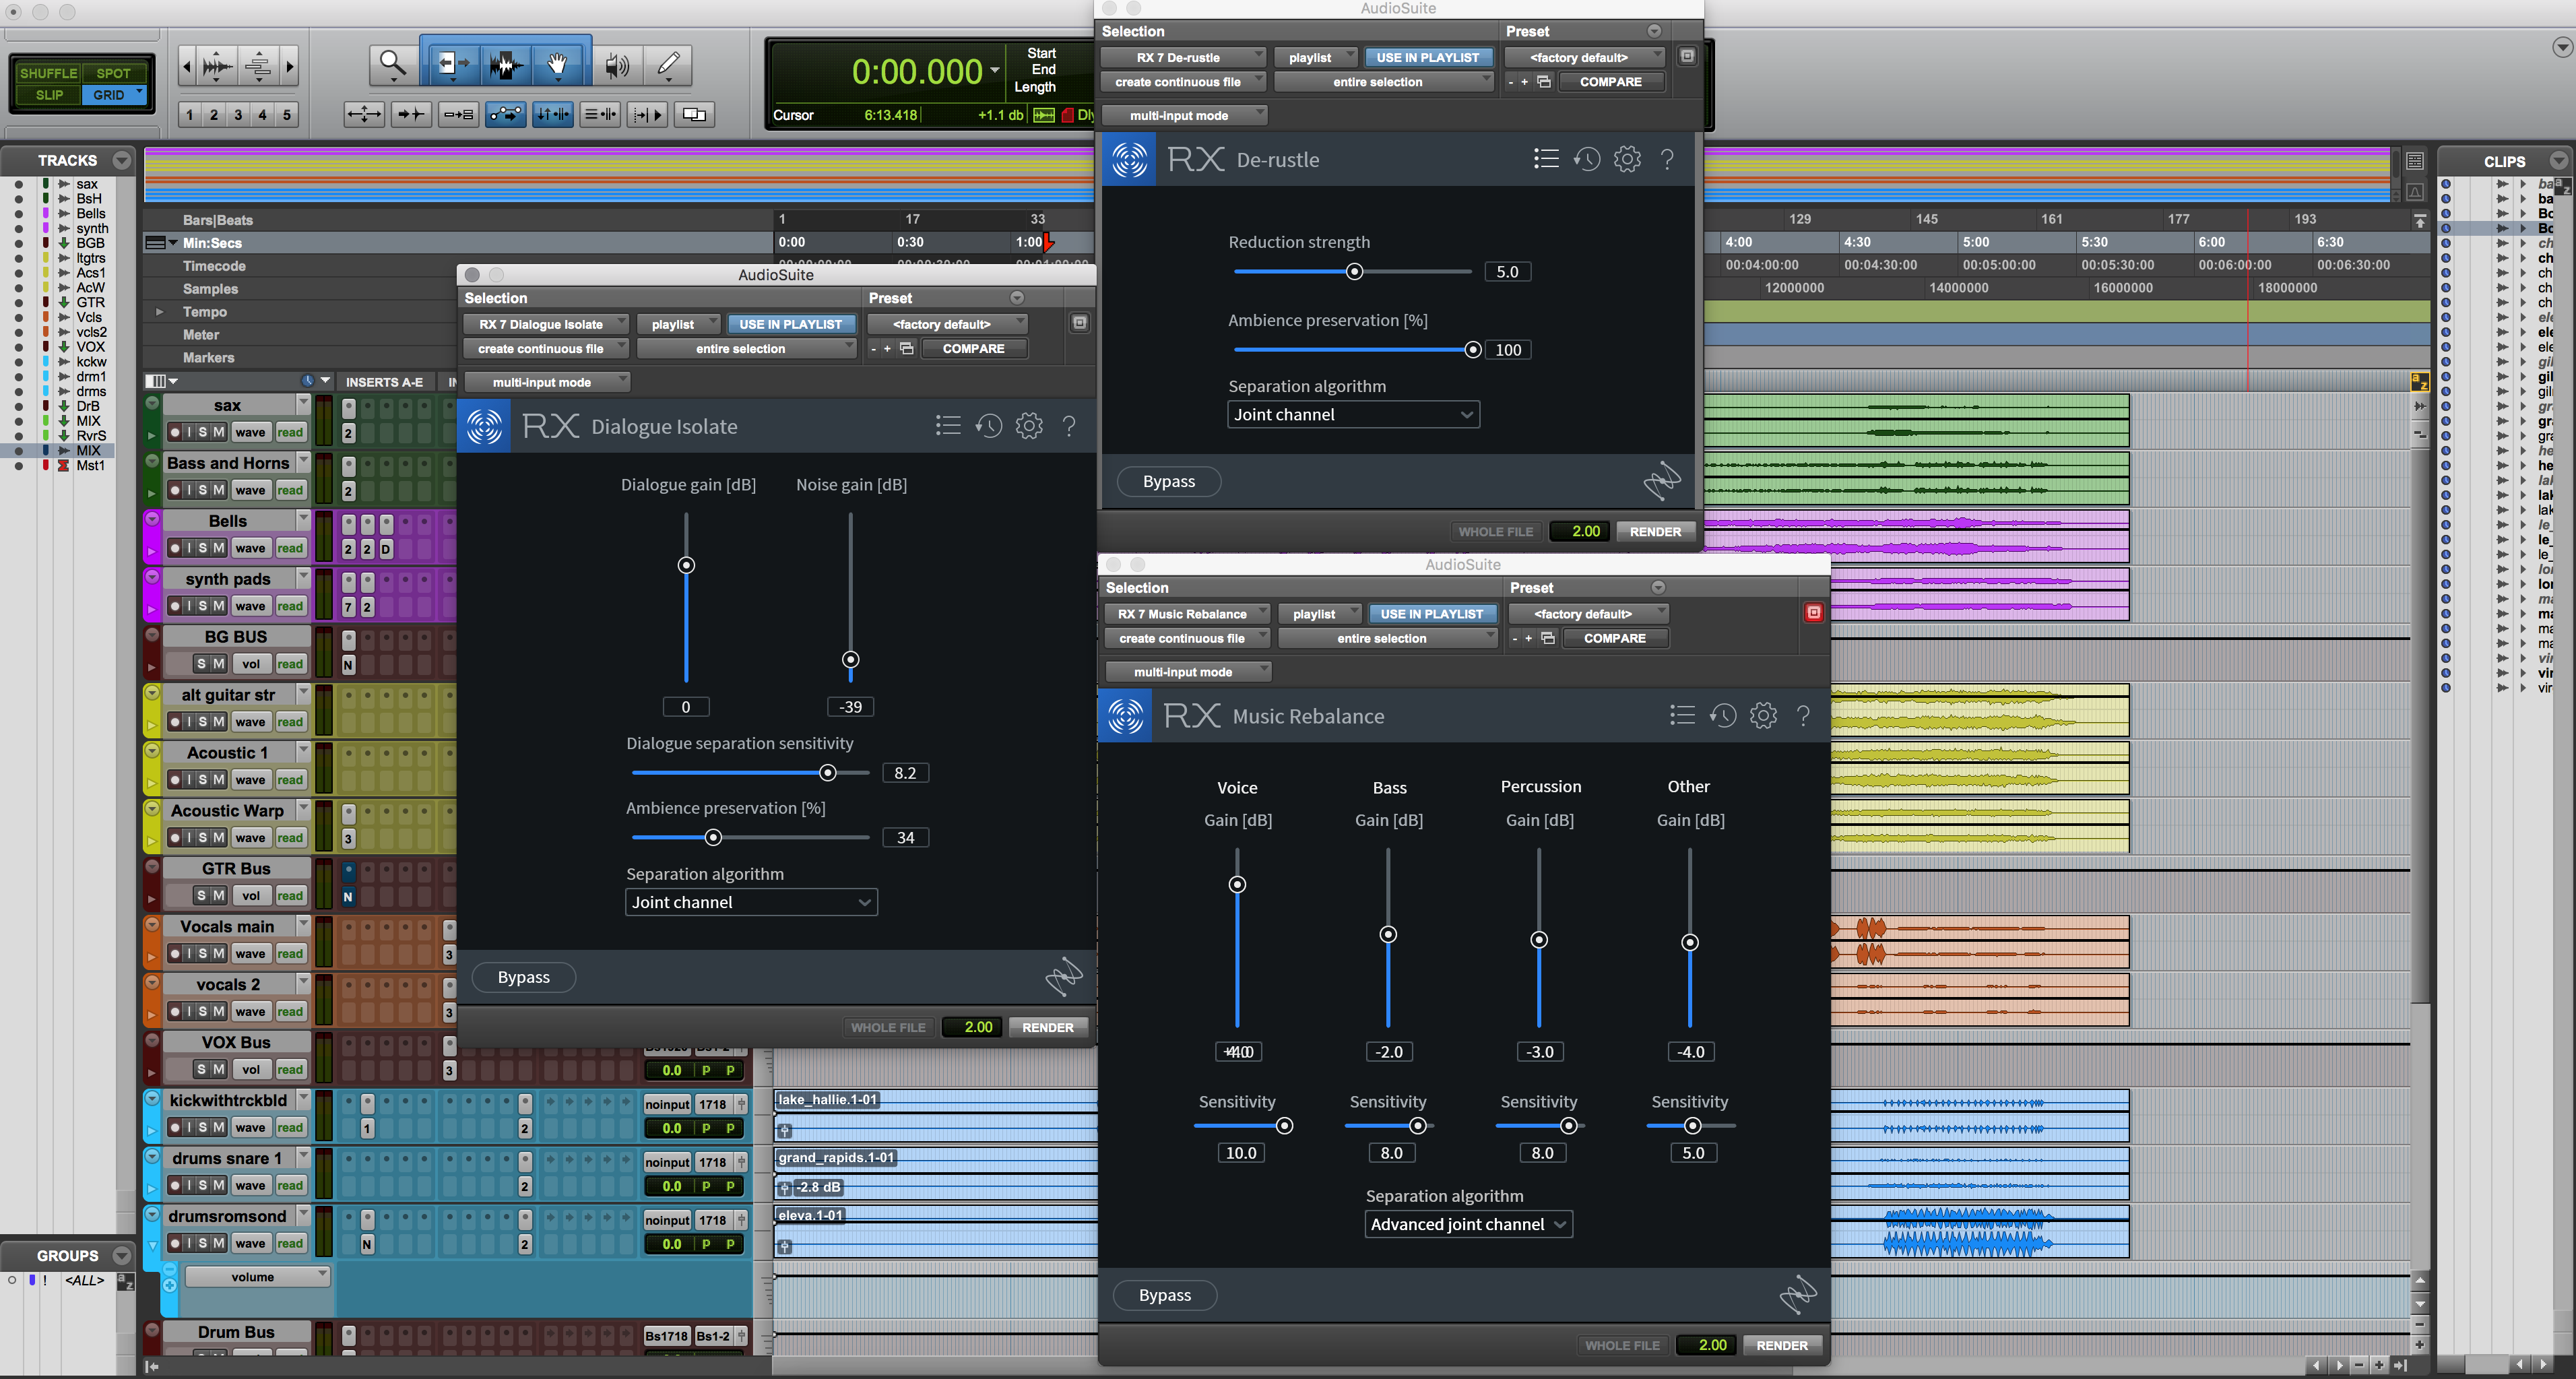Select Min:Secs main ruler

click(212, 243)
